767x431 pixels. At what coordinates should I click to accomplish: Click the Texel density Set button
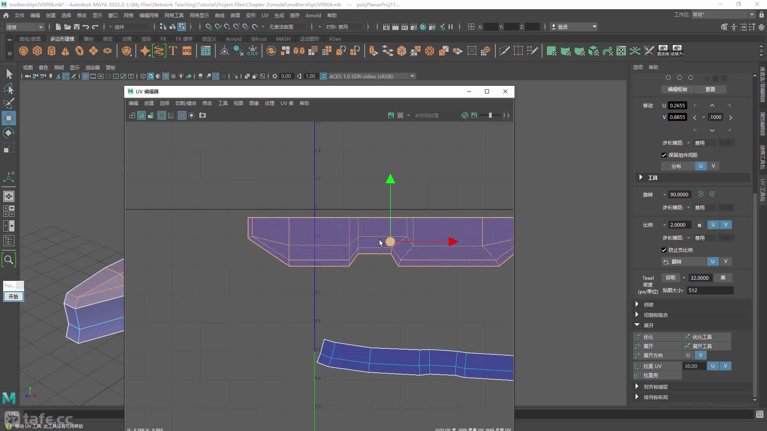[x=723, y=278]
